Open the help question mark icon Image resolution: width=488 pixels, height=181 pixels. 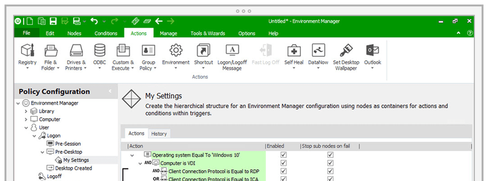(x=470, y=33)
